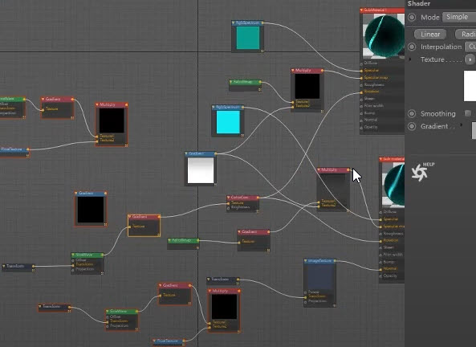476x347 pixels.
Task: Click resize handle of teal RgbSpectrum node
Action: (262, 51)
